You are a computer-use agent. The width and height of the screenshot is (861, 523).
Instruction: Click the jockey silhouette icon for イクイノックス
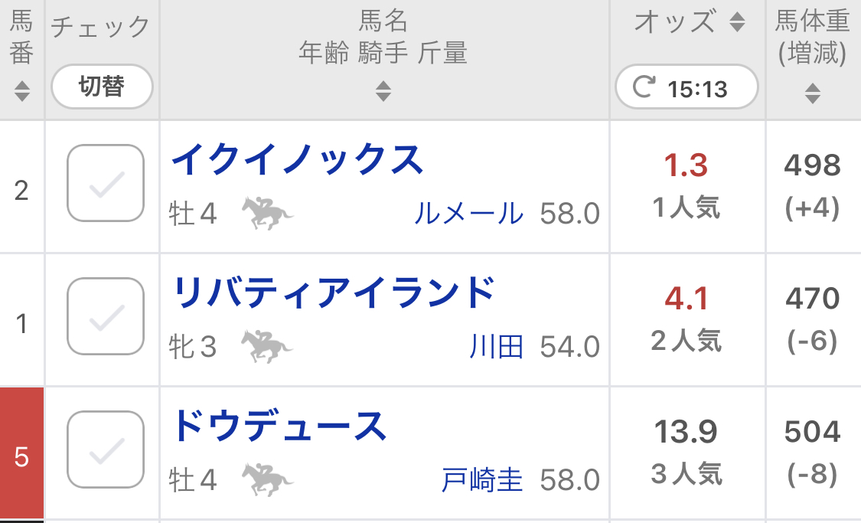pyautogui.click(x=267, y=214)
